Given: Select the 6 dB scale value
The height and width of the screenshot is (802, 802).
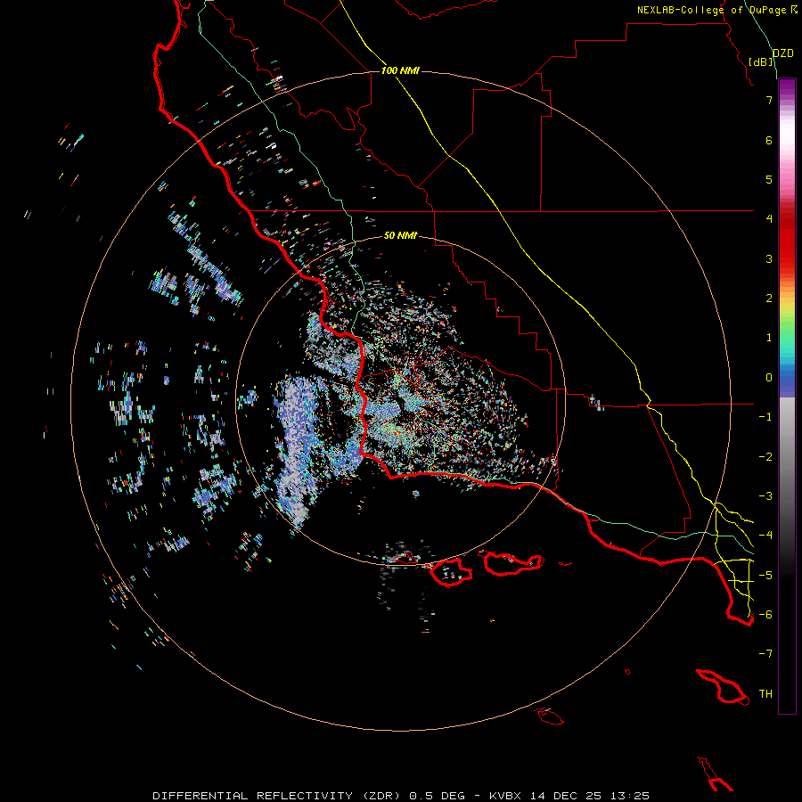Looking at the screenshot, I should click(769, 140).
